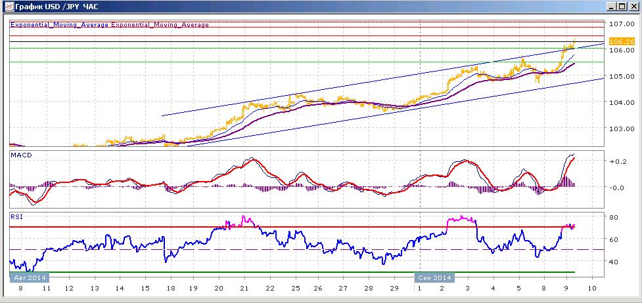Minimize the График USD/JPY window
Image resolution: width=642 pixels, height=303 pixels.
(x=612, y=7)
